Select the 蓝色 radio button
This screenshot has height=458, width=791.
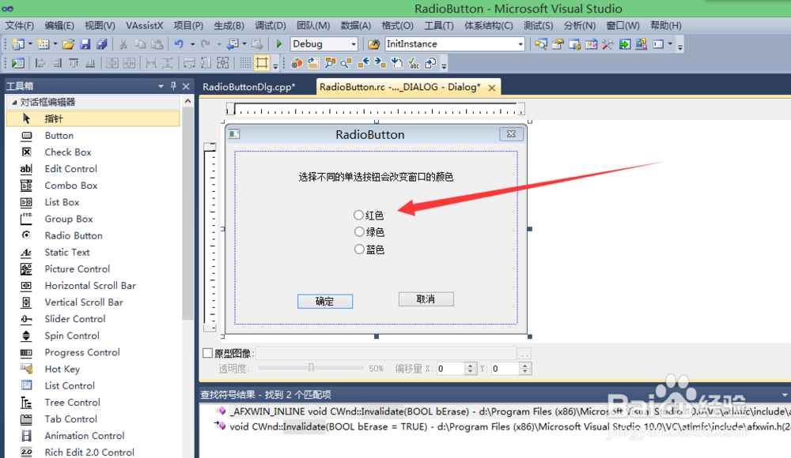point(369,250)
